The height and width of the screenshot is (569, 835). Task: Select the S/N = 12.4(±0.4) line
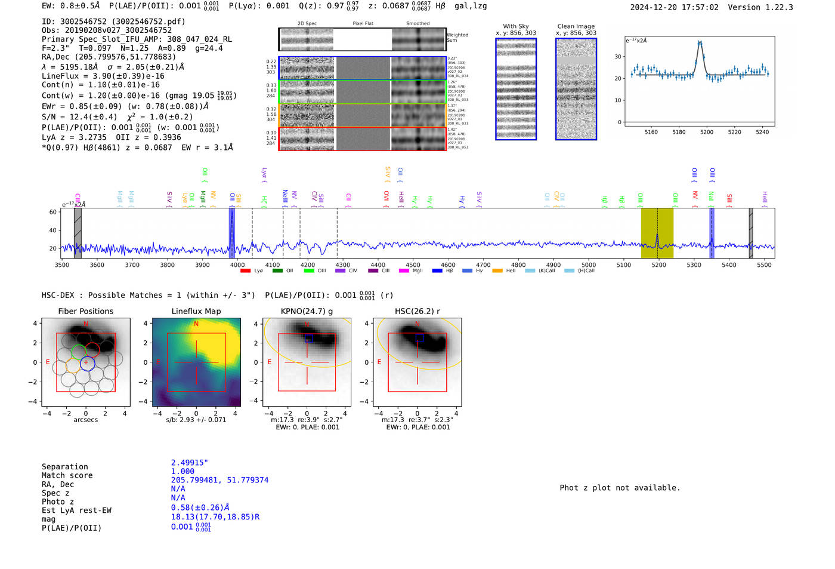(117, 117)
